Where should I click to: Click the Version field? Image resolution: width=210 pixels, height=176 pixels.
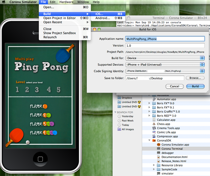tap(165, 46)
